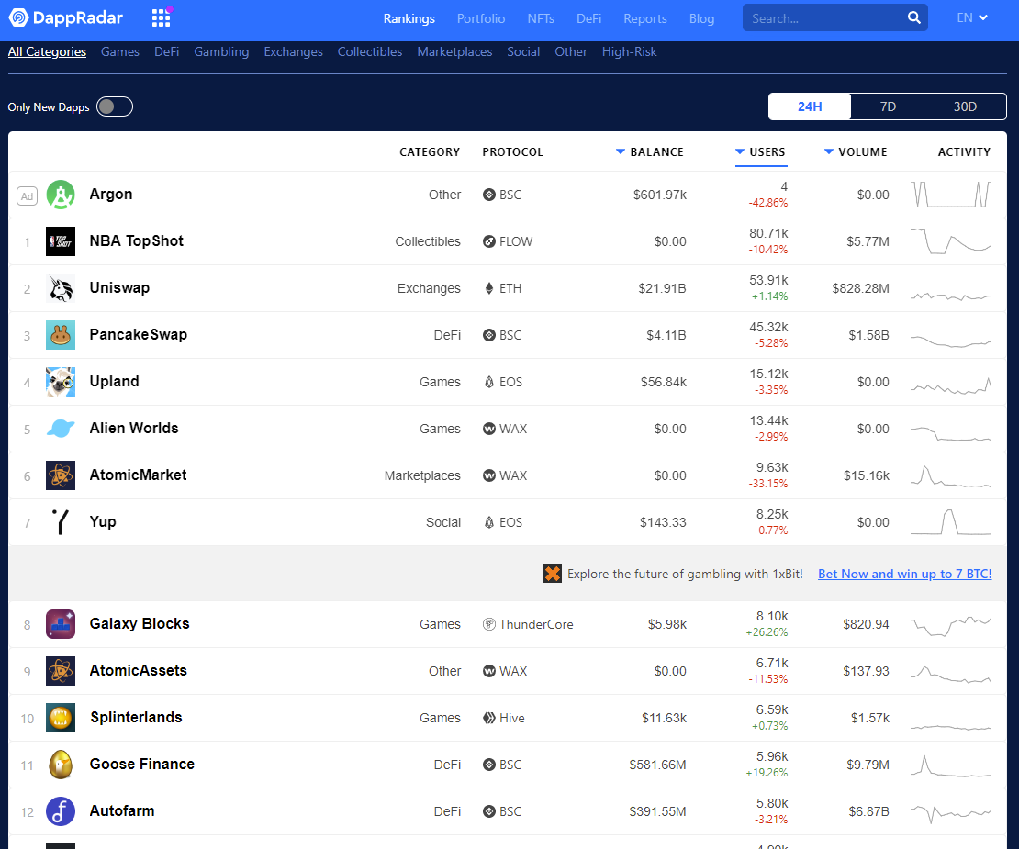Viewport: 1019px width, 849px height.
Task: Select the Social category tab
Action: (x=523, y=52)
